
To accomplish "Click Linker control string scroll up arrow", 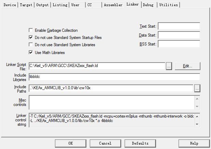I will (197, 117).
